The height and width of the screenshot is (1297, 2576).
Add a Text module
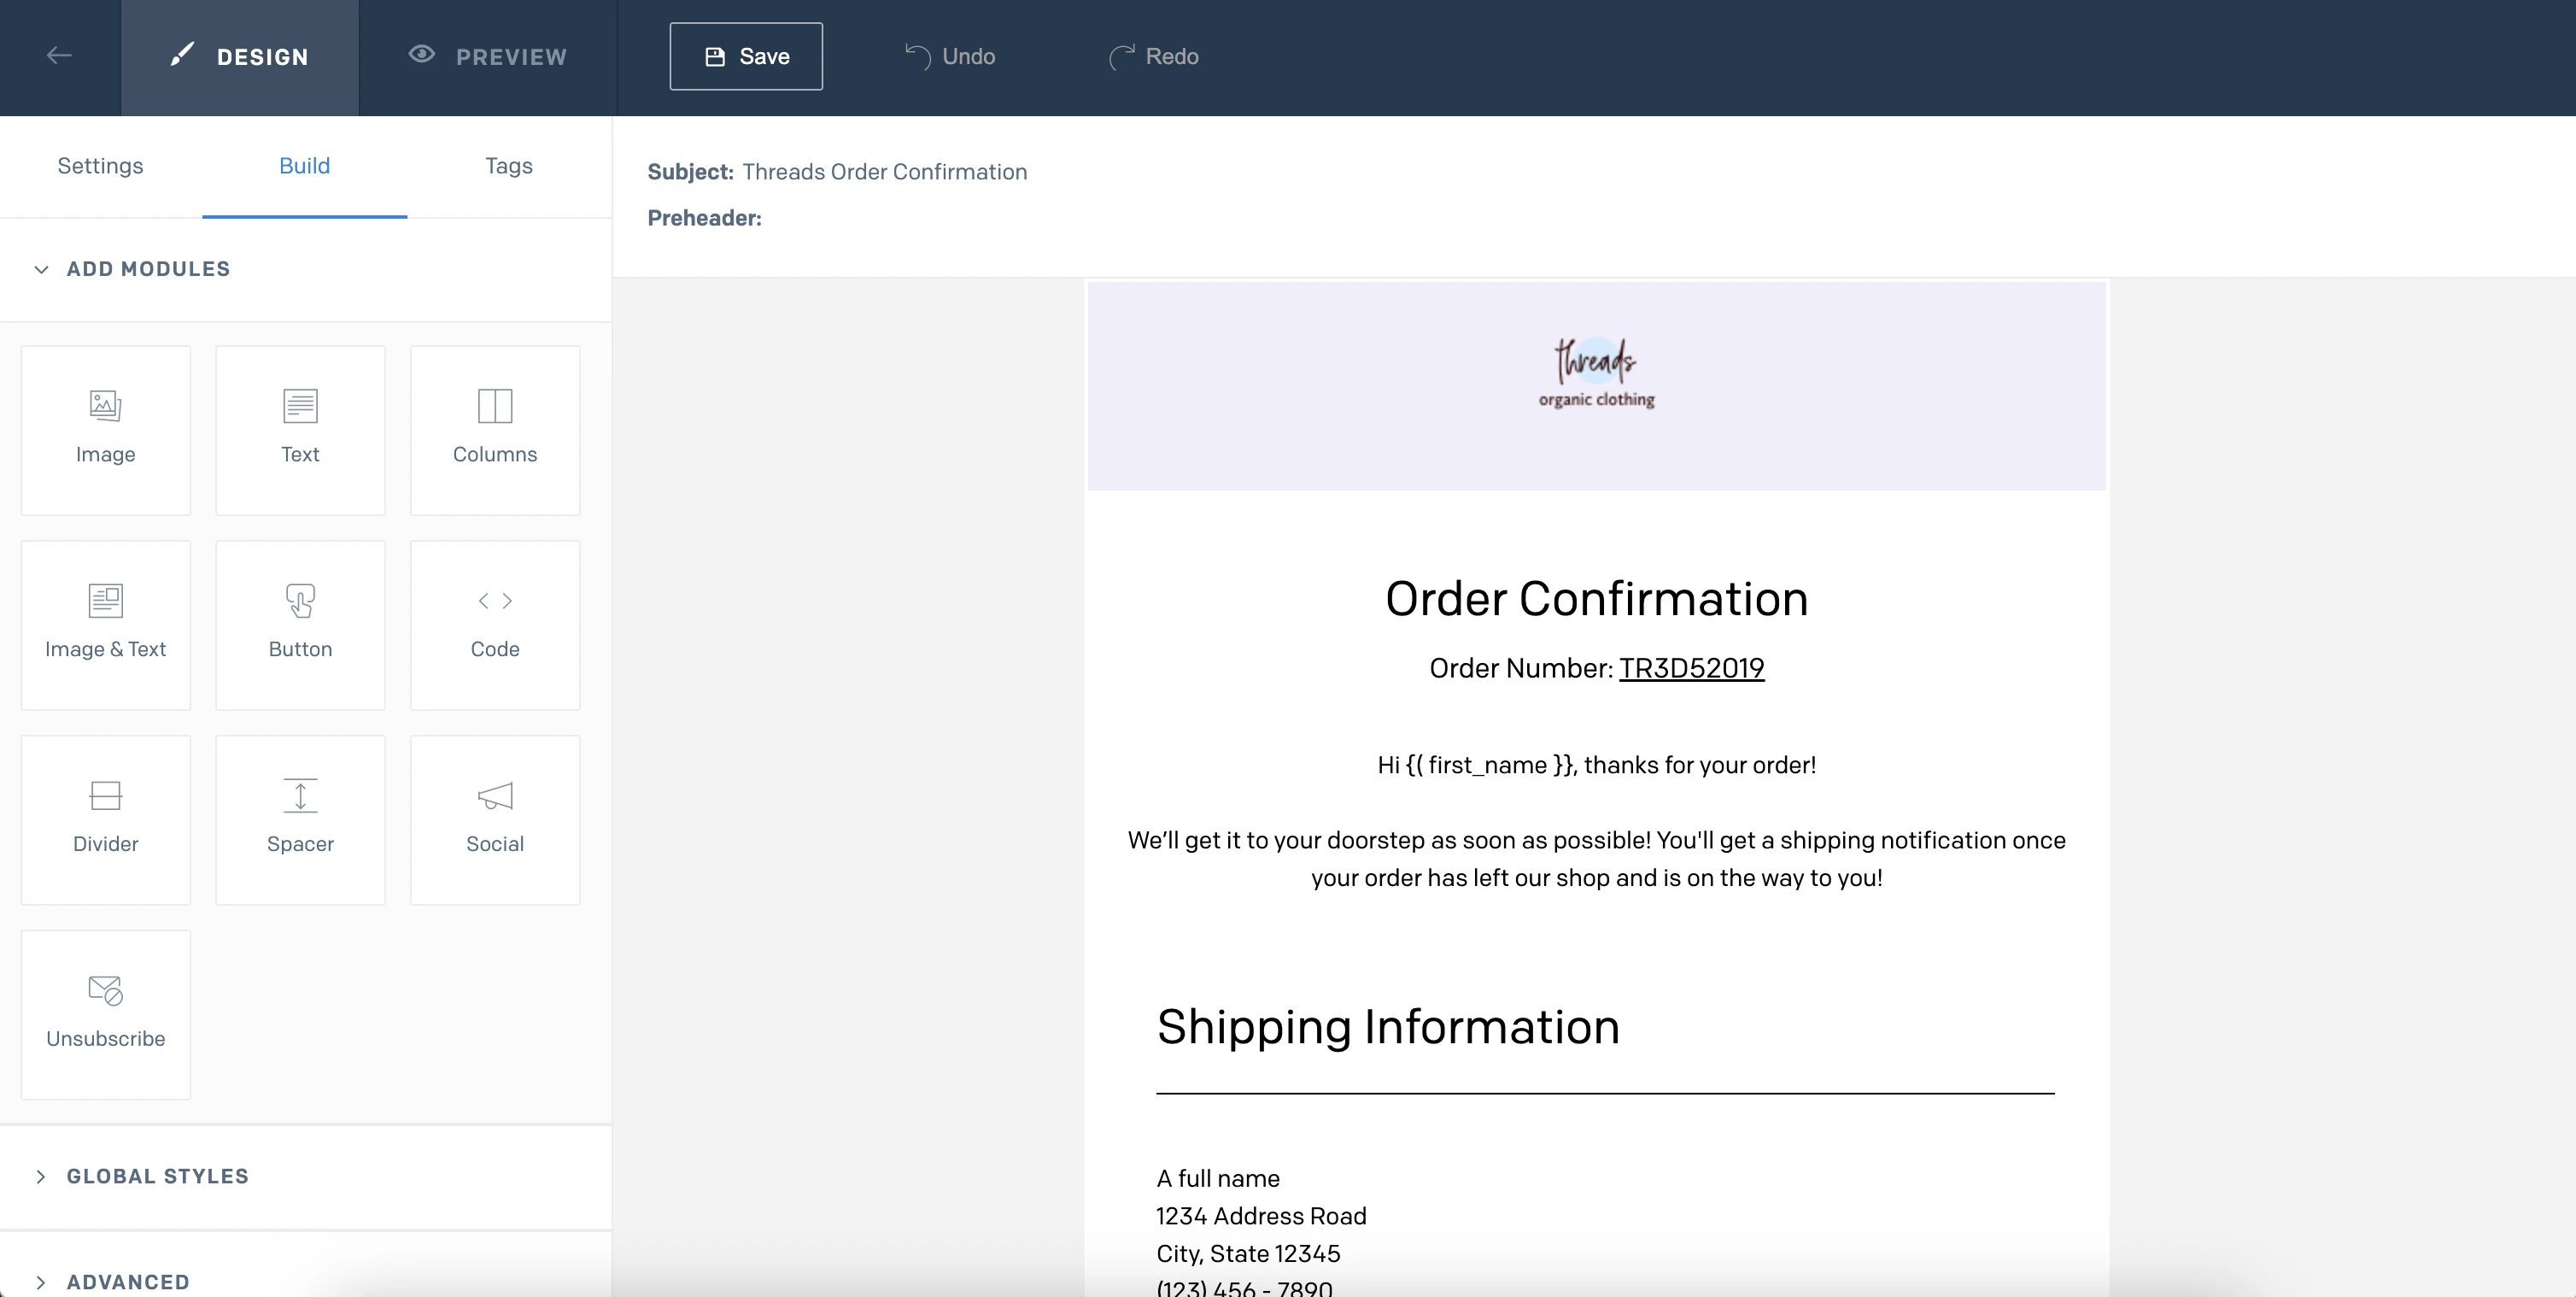pyautogui.click(x=300, y=430)
